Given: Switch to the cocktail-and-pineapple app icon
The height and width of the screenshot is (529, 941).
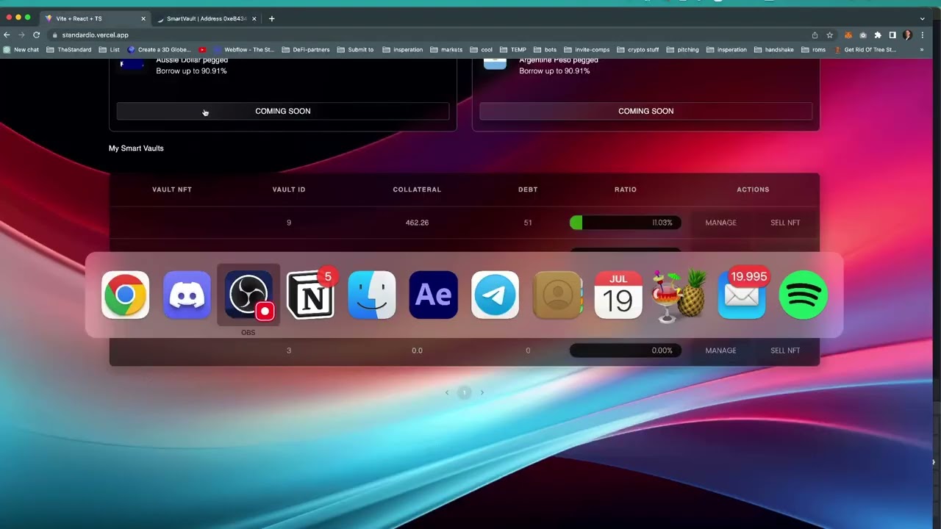Looking at the screenshot, I should pyautogui.click(x=679, y=295).
